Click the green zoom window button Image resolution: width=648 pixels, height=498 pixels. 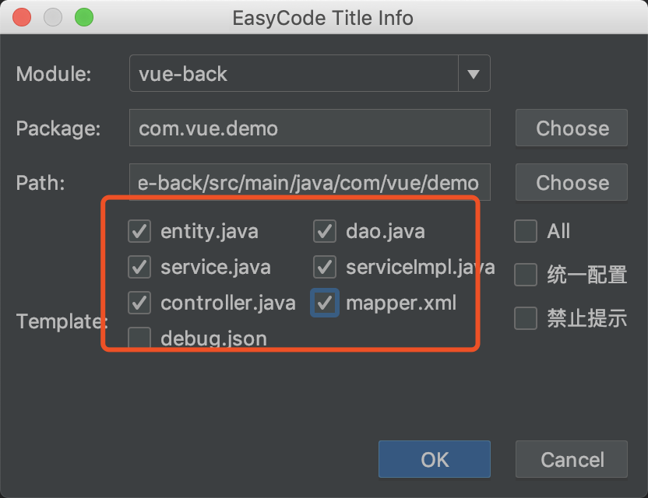(x=82, y=17)
